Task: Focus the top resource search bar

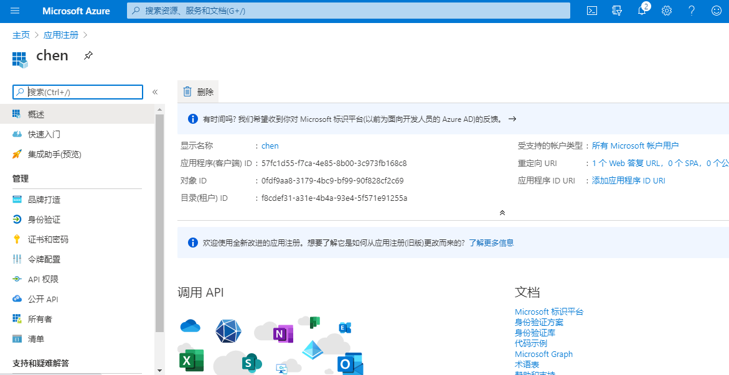Action: (349, 11)
